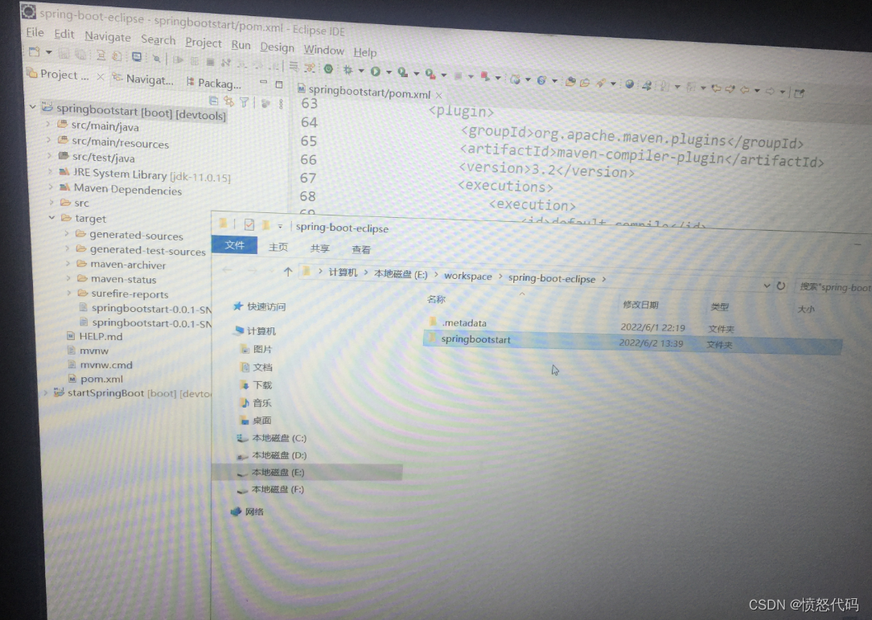Close the springbootstart/pom.xml editor tab
872x620 pixels.
[x=438, y=95]
